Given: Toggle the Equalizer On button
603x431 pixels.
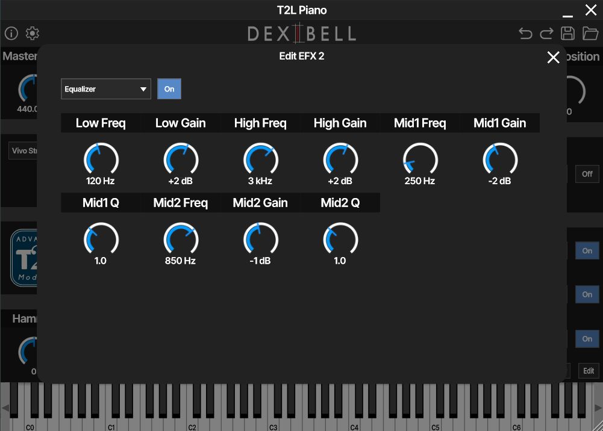Looking at the screenshot, I should (169, 89).
